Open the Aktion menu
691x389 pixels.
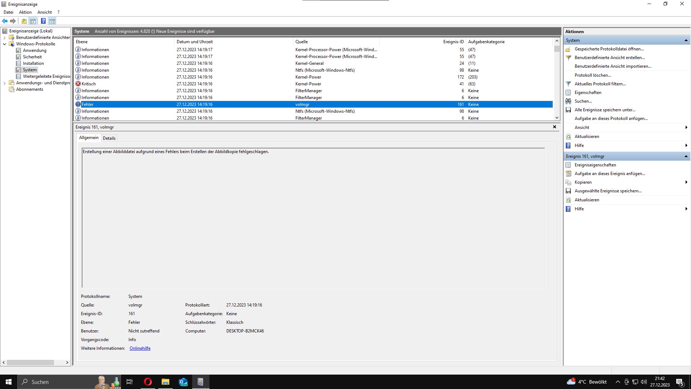[25, 12]
